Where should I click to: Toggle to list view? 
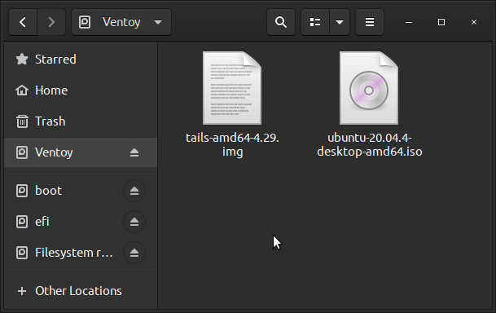click(x=315, y=22)
